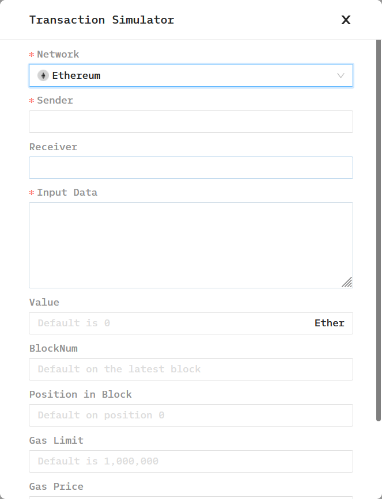This screenshot has height=499, width=382.
Task: Click the 'Input Data' label text
Action: click(x=67, y=192)
